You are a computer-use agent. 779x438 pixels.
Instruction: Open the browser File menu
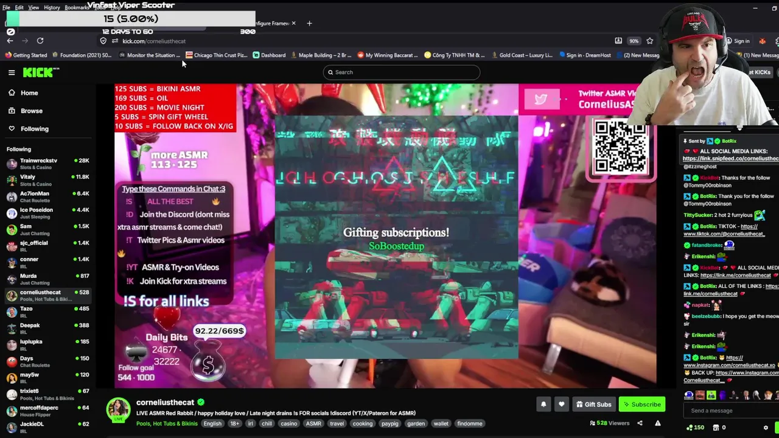pos(6,7)
